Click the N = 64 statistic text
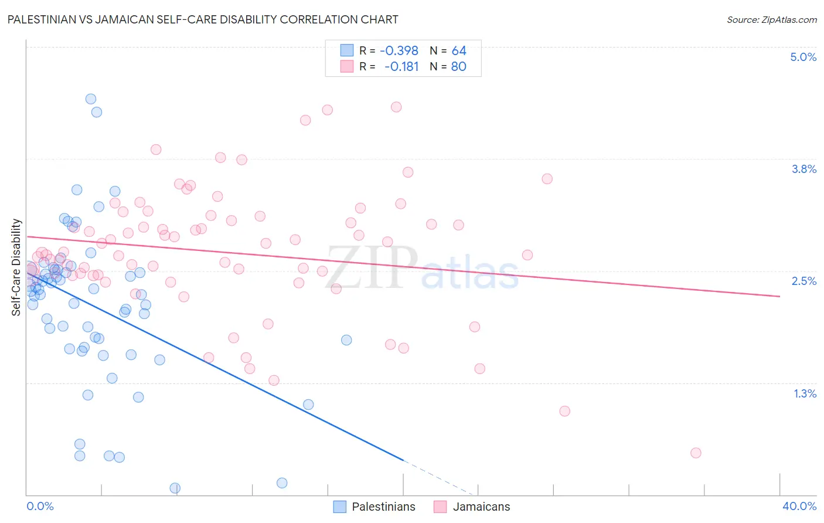The image size is (824, 523). coord(448,50)
